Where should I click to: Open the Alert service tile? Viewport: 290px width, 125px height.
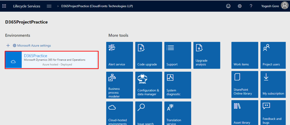pos(120,55)
